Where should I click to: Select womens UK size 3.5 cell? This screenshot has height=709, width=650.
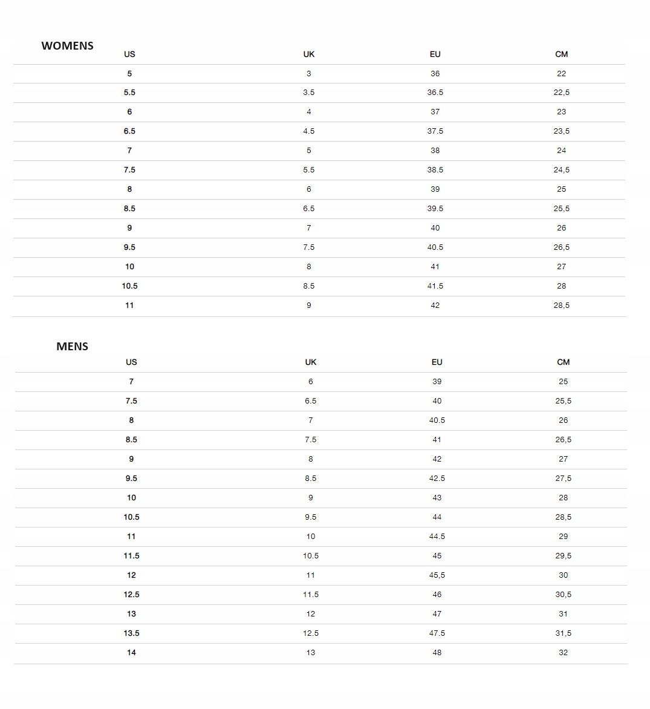308,93
